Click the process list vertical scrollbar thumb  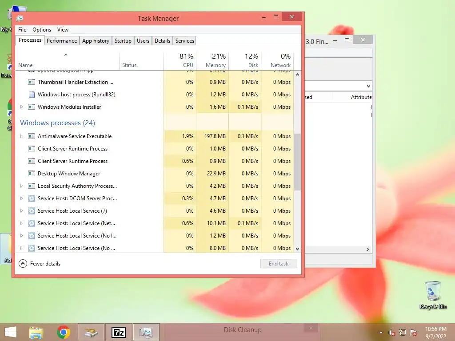click(297, 162)
